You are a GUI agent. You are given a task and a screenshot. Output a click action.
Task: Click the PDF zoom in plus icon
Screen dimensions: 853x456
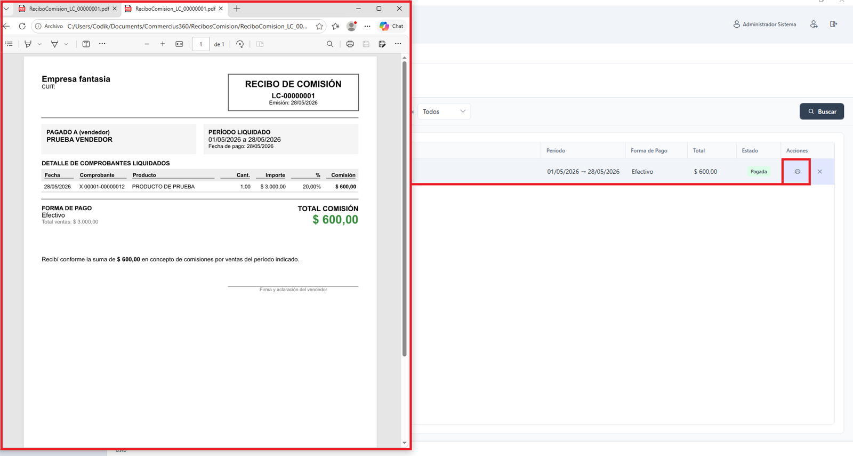[163, 44]
